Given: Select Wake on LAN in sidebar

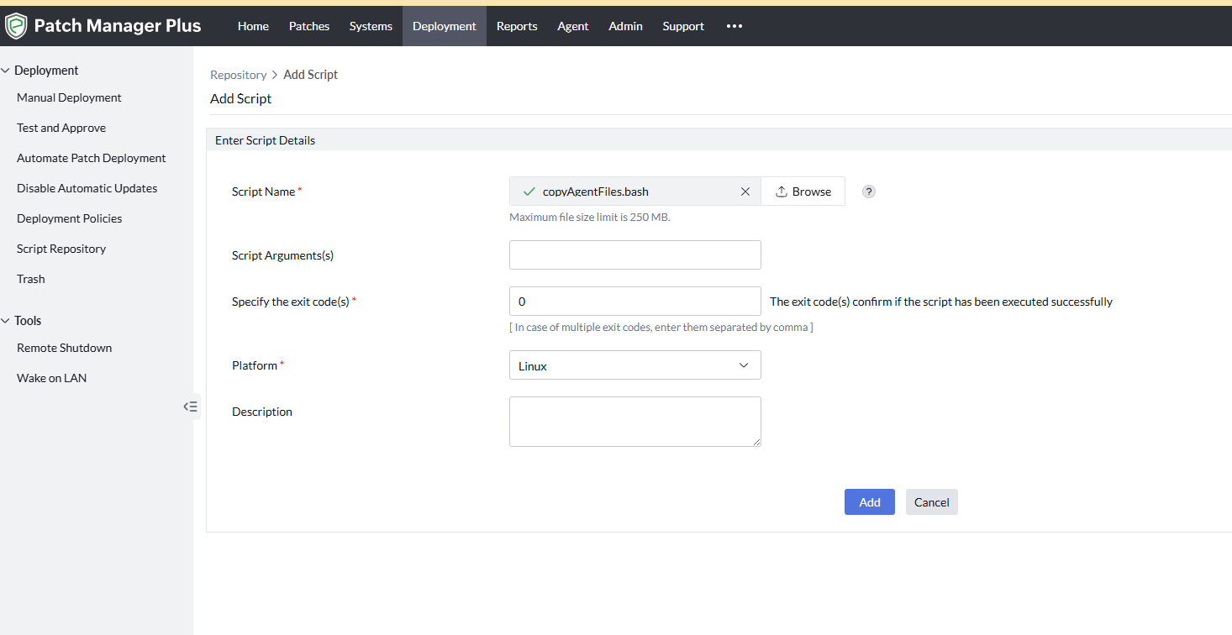Looking at the screenshot, I should (x=51, y=378).
